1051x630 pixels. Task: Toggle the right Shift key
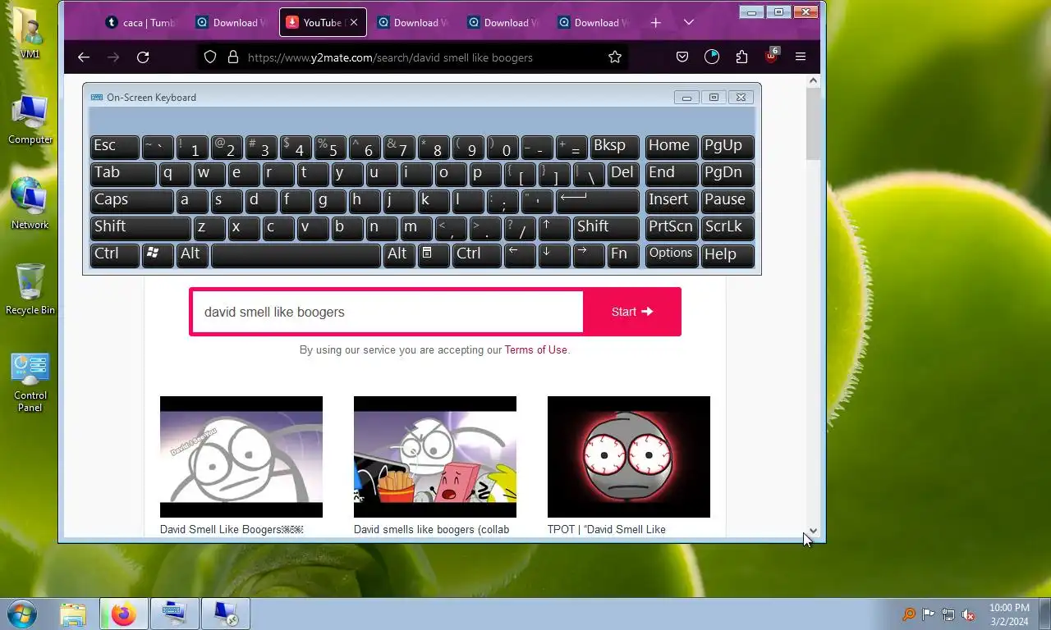(x=606, y=228)
